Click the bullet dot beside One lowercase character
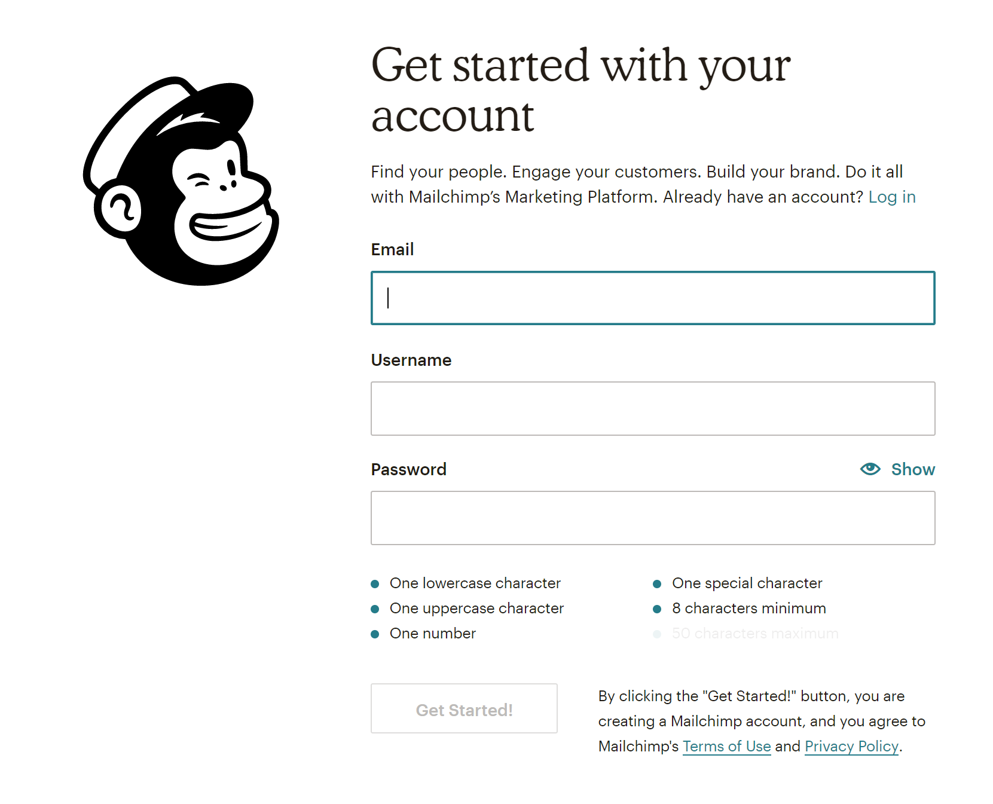993x804 pixels. pyautogui.click(x=375, y=584)
